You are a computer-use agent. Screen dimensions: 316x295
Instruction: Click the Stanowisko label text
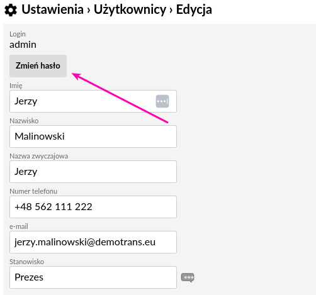26,262
